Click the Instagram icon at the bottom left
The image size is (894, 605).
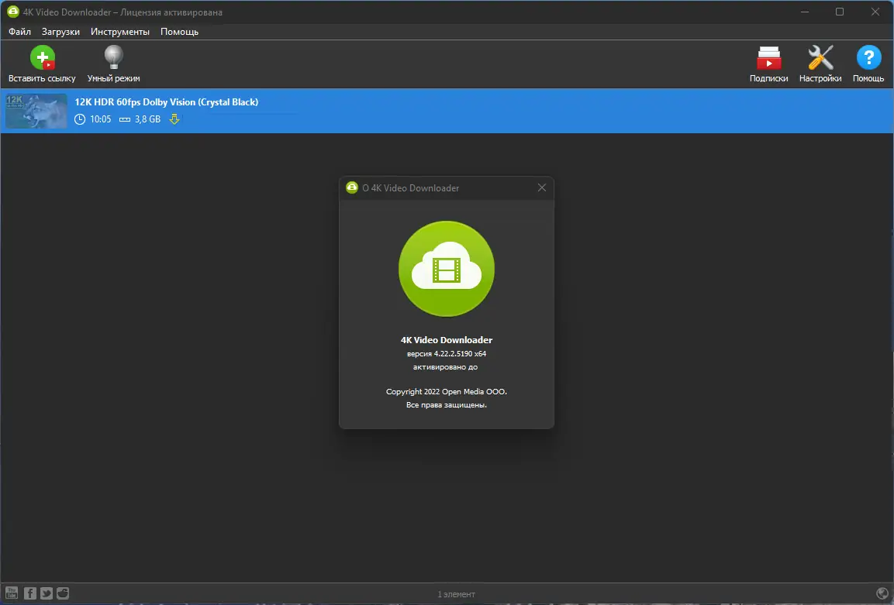click(62, 593)
